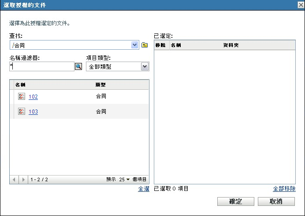
Task: Click the 已選取 0 項目 status text
Action: pyautogui.click(x=171, y=189)
